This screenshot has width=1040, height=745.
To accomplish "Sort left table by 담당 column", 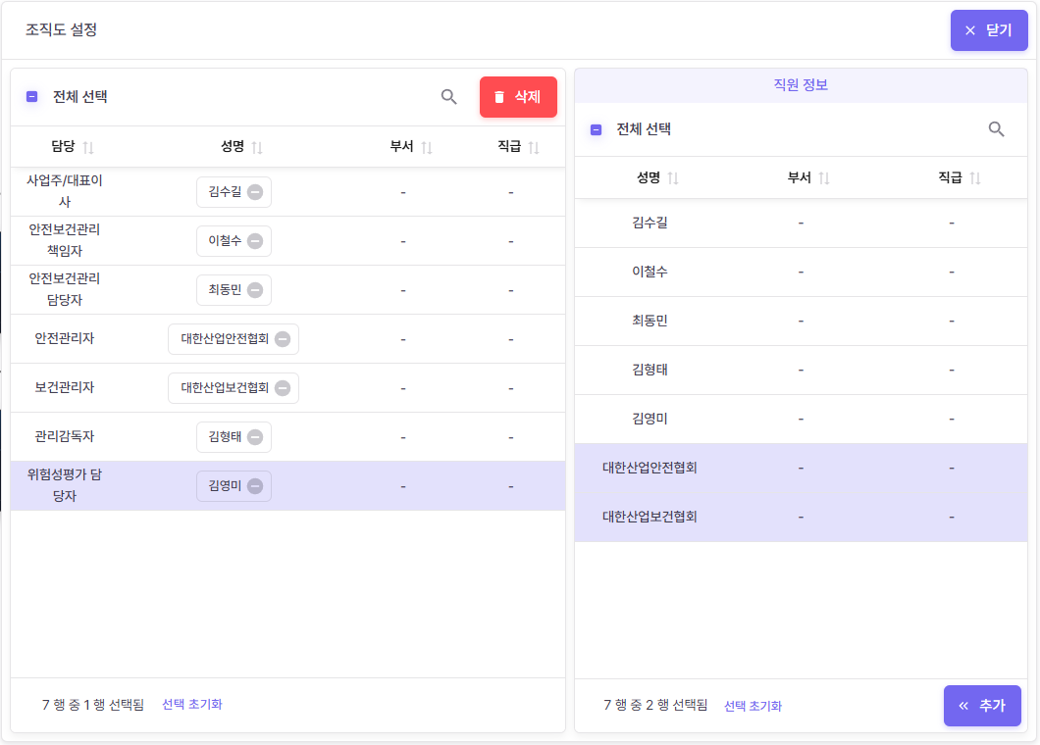I will point(87,147).
